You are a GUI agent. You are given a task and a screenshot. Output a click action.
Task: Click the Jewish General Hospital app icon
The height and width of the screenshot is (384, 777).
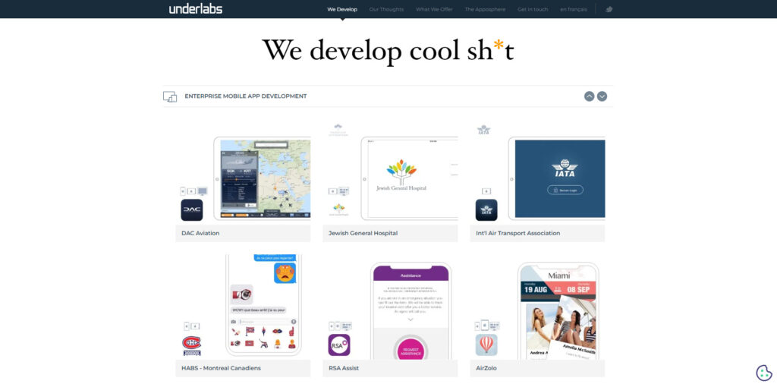339,209
